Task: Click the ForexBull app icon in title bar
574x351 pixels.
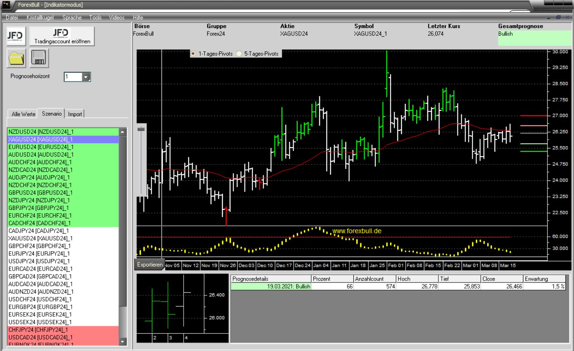Action: (x=6, y=5)
